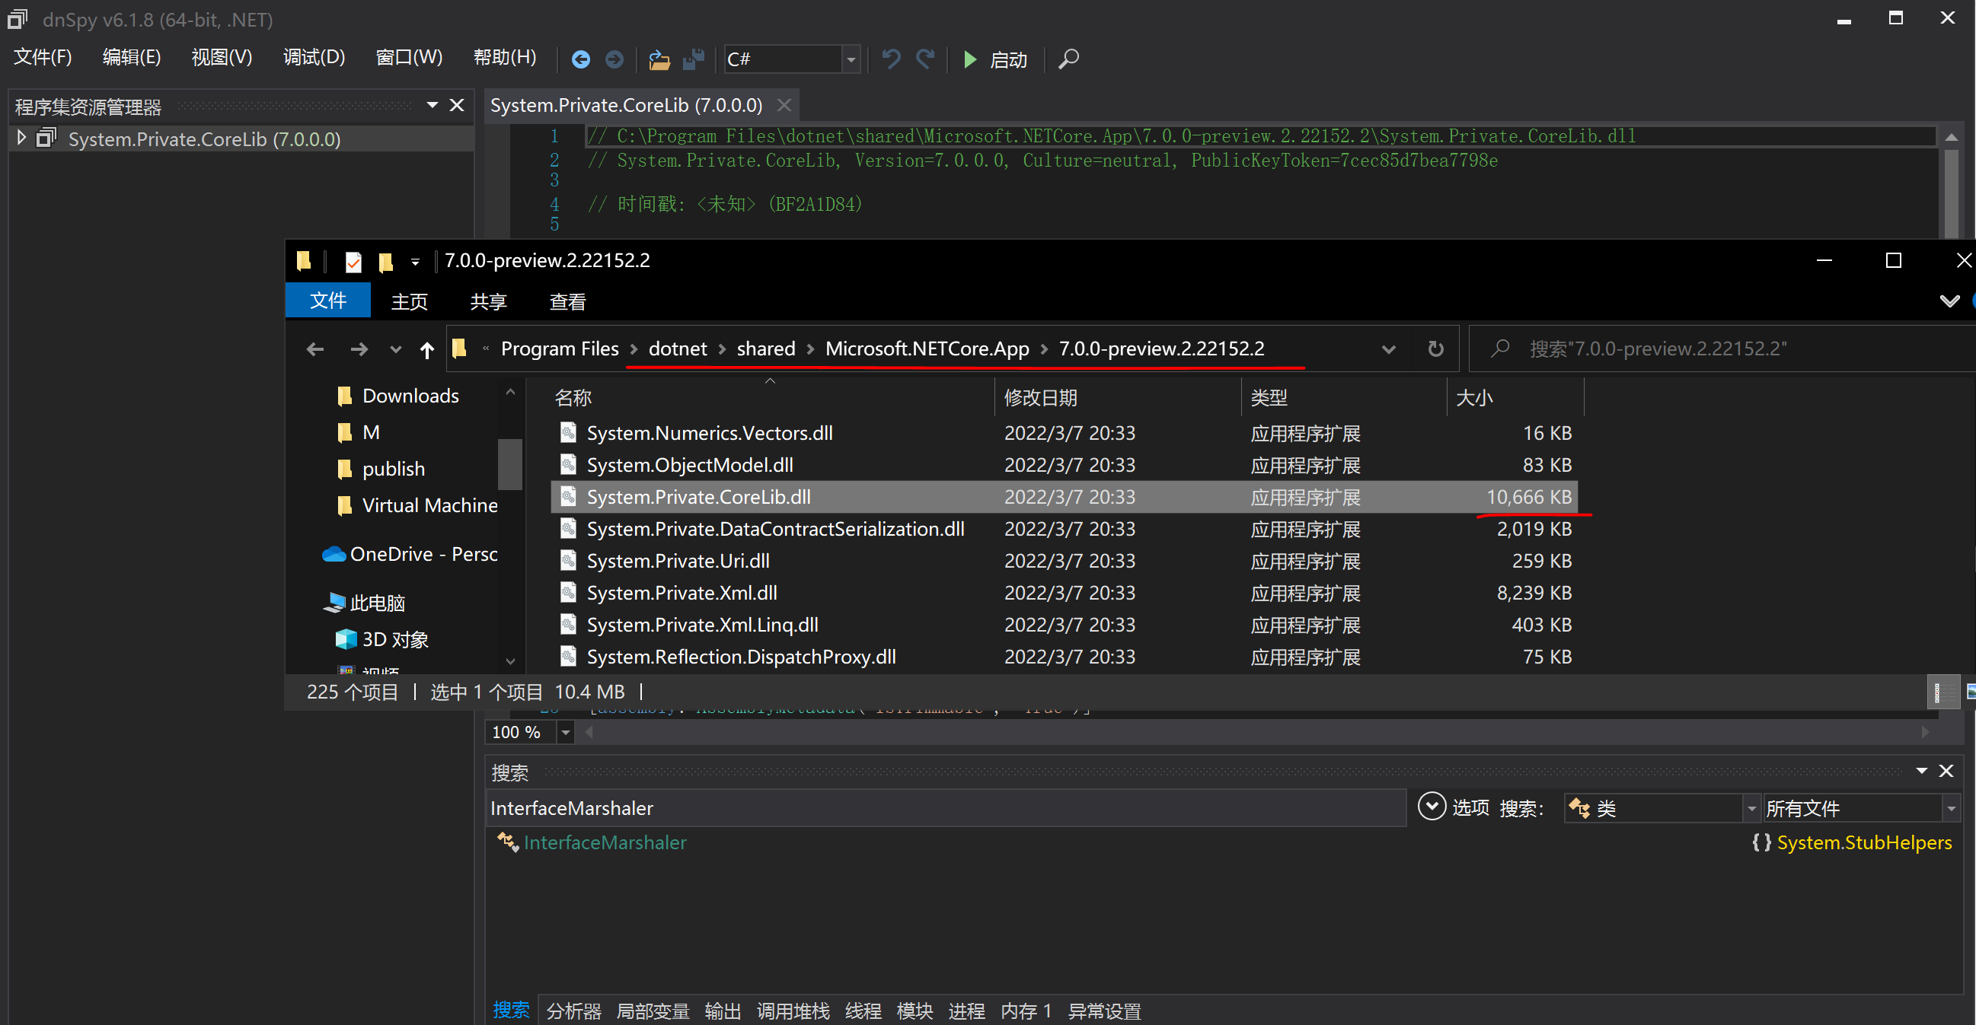The width and height of the screenshot is (1976, 1025).
Task: Click the redo icon in dnSpy toolbar
Action: (926, 59)
